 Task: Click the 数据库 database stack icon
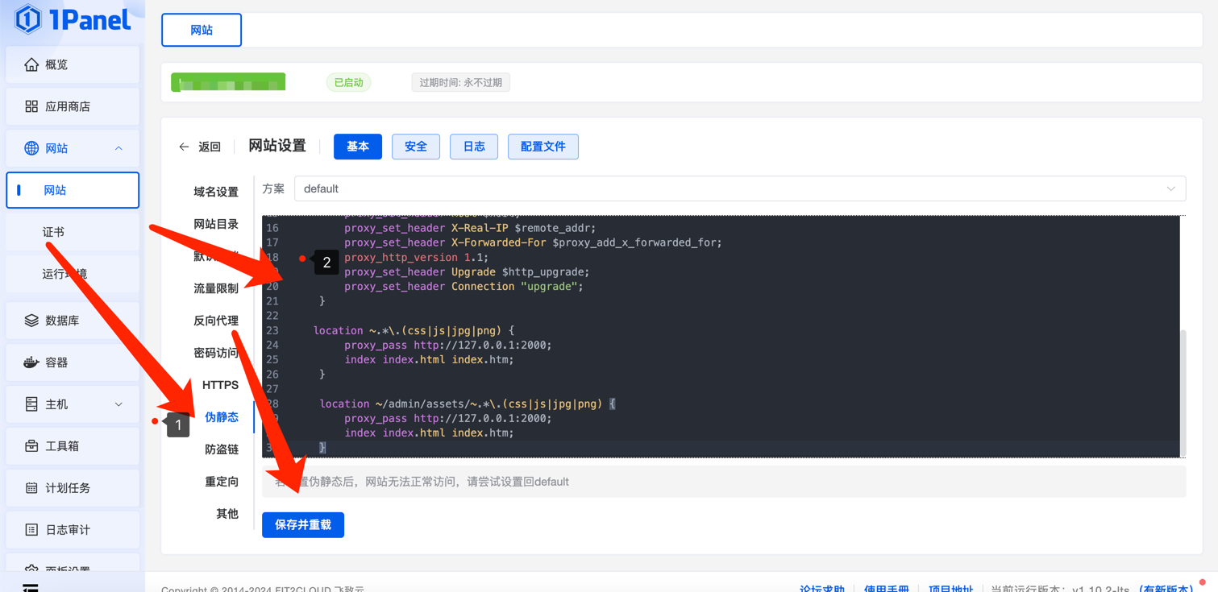click(31, 321)
